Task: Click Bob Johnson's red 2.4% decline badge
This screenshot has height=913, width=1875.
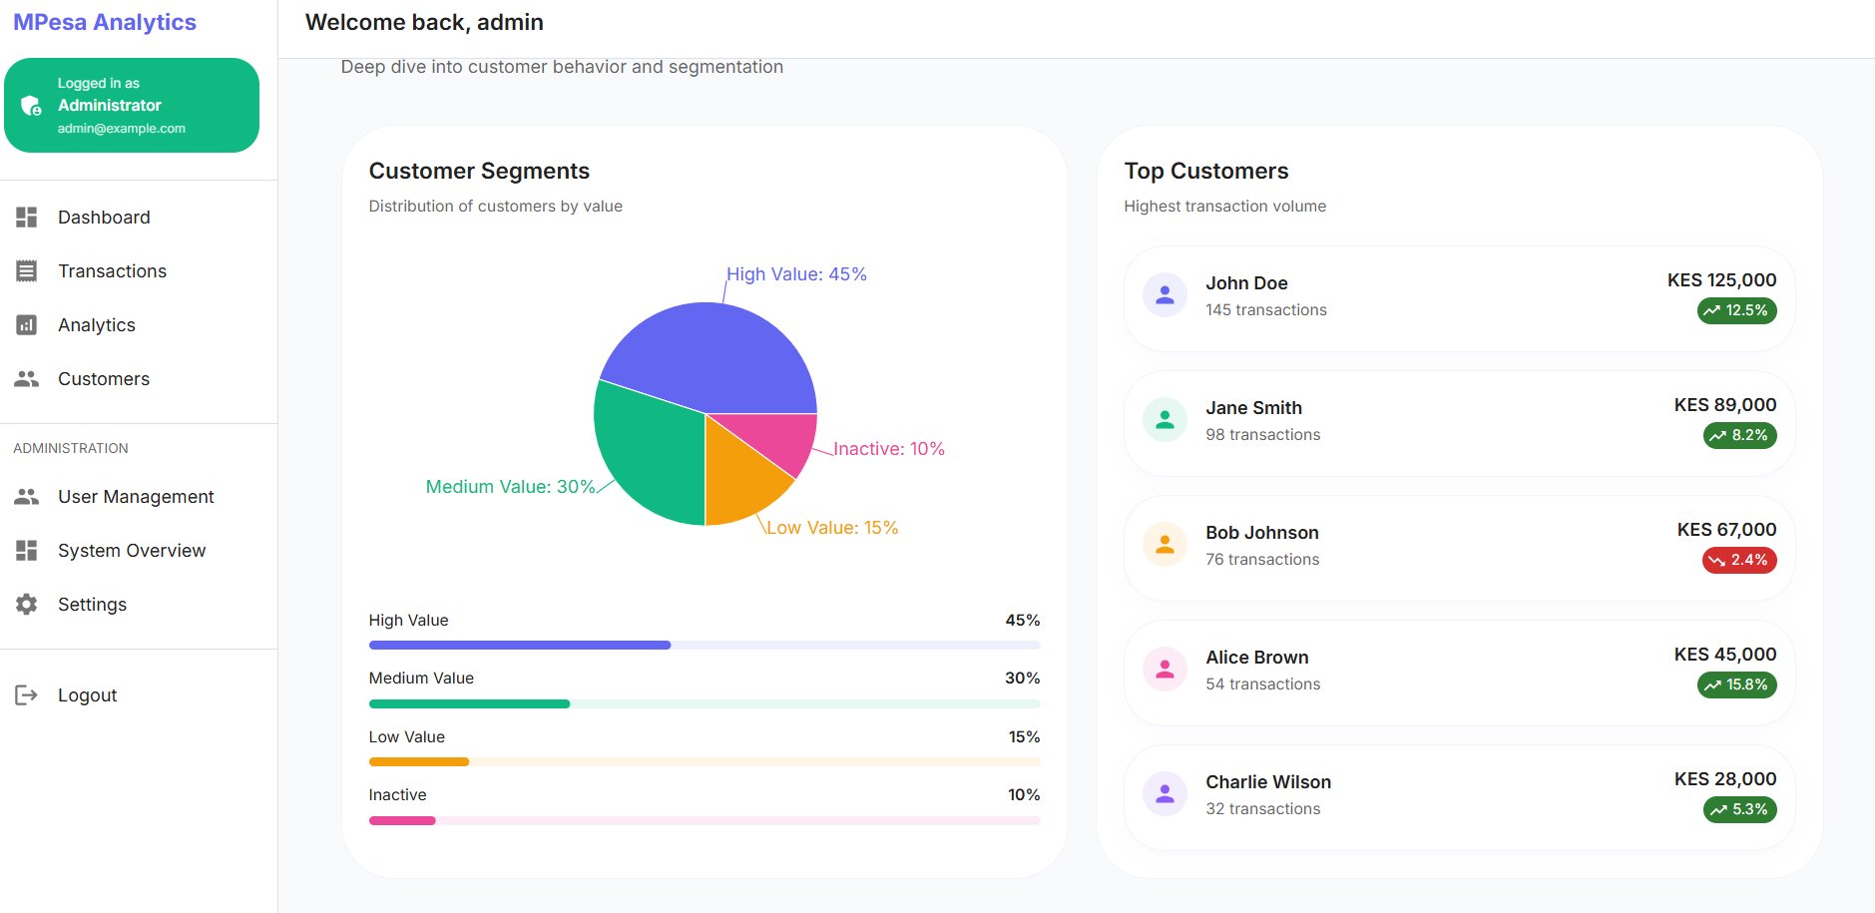Action: click(1738, 560)
